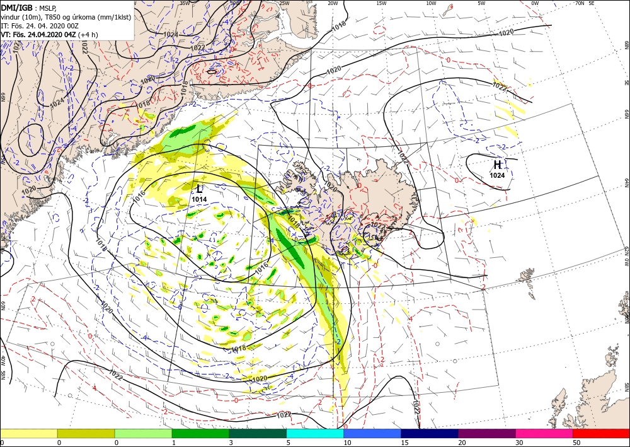Click the pale yellow legend color swatch
630x447 pixels.
[x=28, y=433]
